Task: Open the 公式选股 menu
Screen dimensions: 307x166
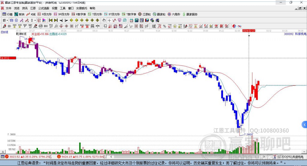Action: (x=44, y=8)
